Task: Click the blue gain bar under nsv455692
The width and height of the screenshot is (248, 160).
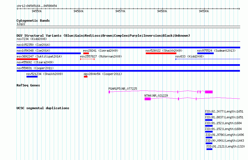Action: point(128,65)
